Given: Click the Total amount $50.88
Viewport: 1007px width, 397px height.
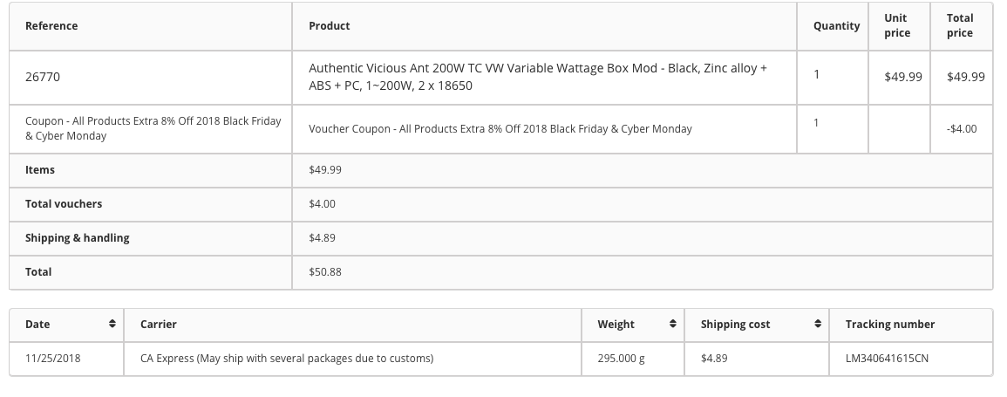Looking at the screenshot, I should [325, 271].
